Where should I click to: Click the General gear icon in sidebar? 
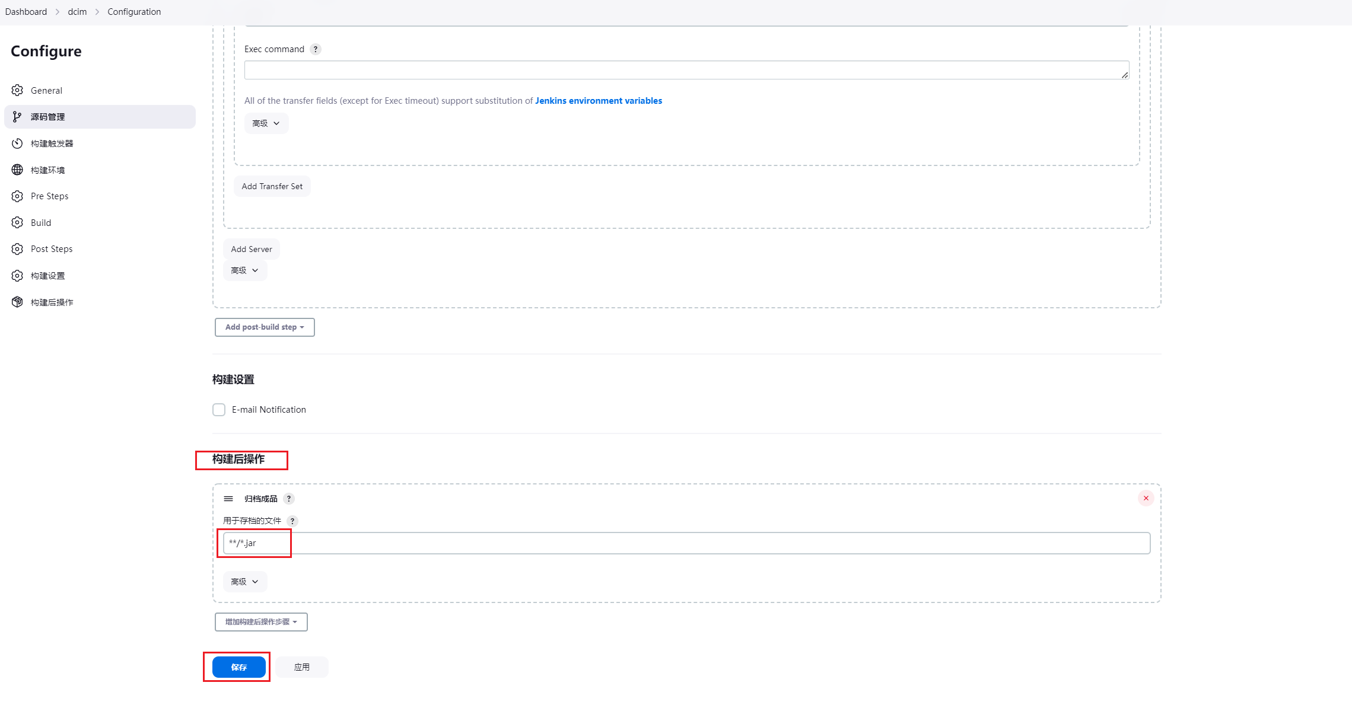(17, 90)
